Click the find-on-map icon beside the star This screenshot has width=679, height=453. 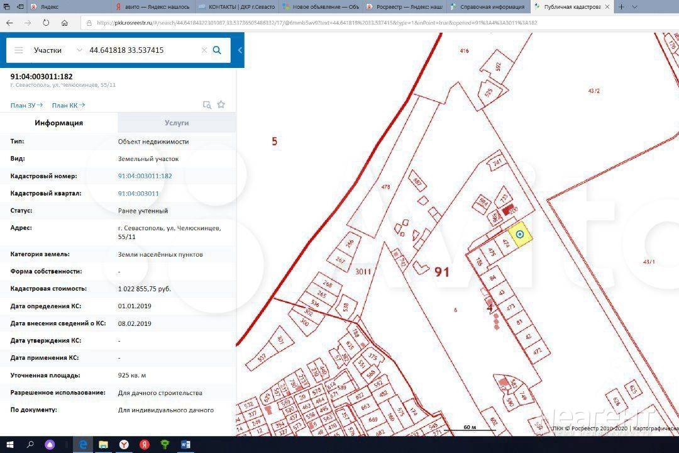(x=207, y=105)
